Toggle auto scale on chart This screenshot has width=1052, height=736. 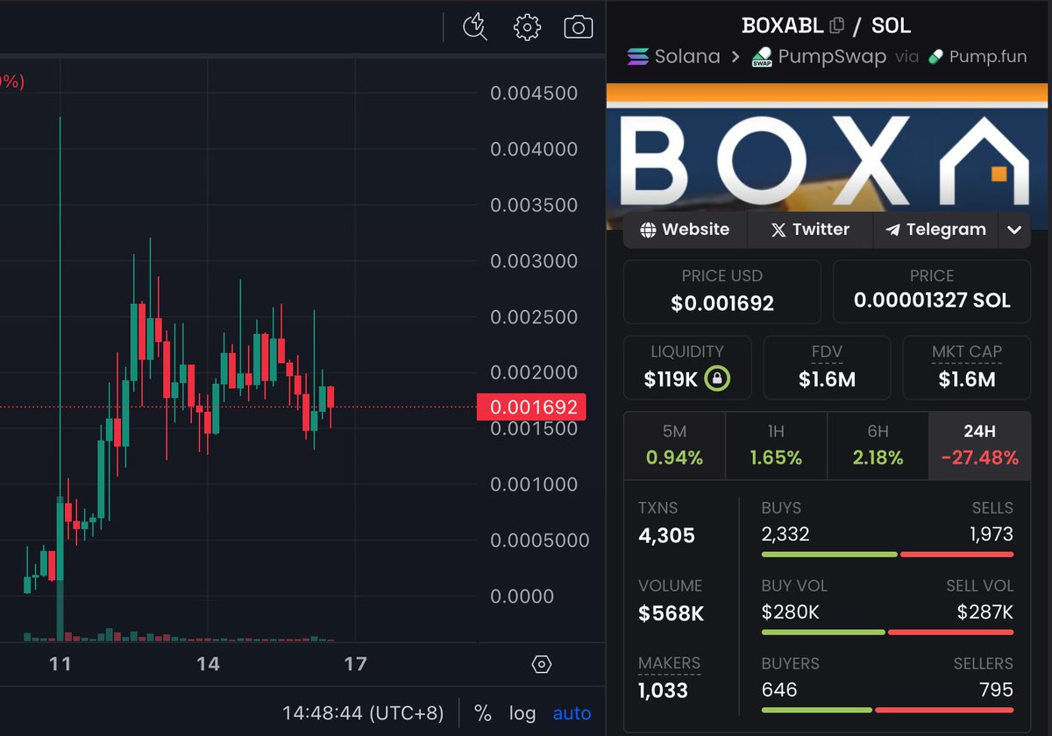pyautogui.click(x=572, y=713)
